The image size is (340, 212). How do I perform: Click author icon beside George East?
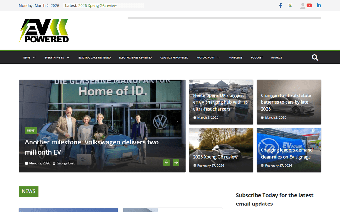(x=54, y=163)
